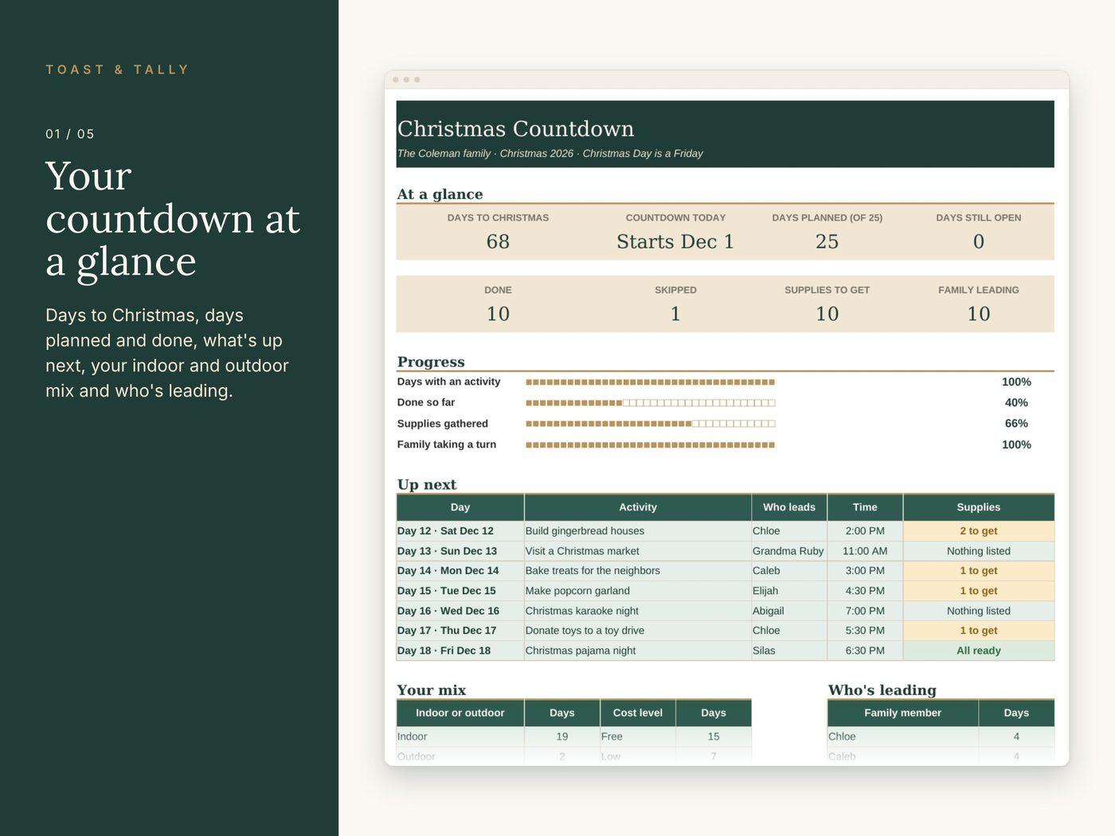Screen dimensions: 1115x836
Task: Click the Time column header
Action: [x=865, y=507]
